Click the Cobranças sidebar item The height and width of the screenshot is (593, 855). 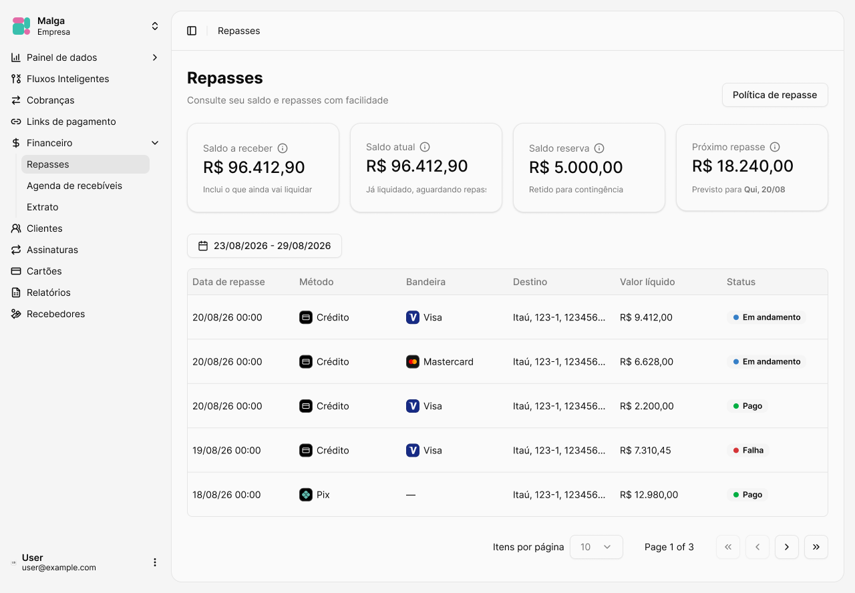(85, 100)
